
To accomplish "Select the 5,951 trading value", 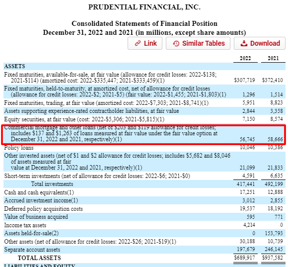I will pyautogui.click(x=249, y=102).
